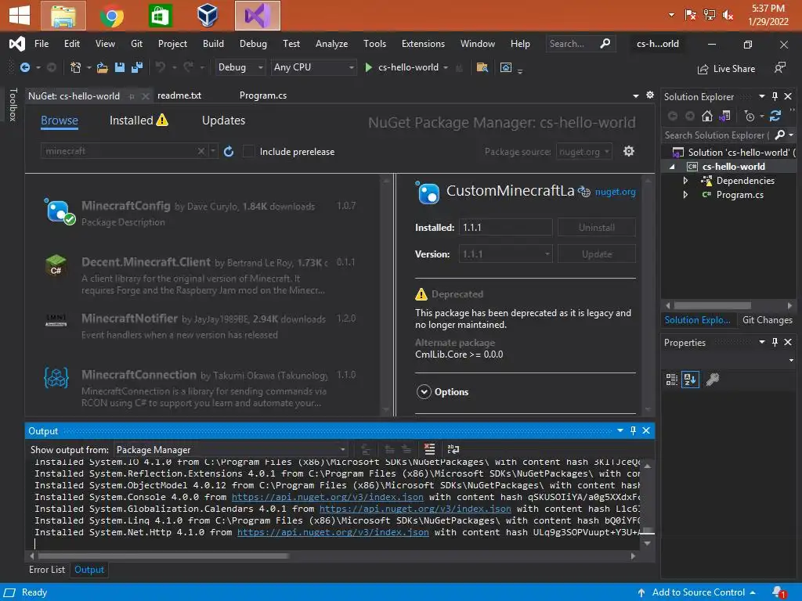Image resolution: width=802 pixels, height=601 pixels.
Task: Click the Save All toolbar icon
Action: [136, 67]
